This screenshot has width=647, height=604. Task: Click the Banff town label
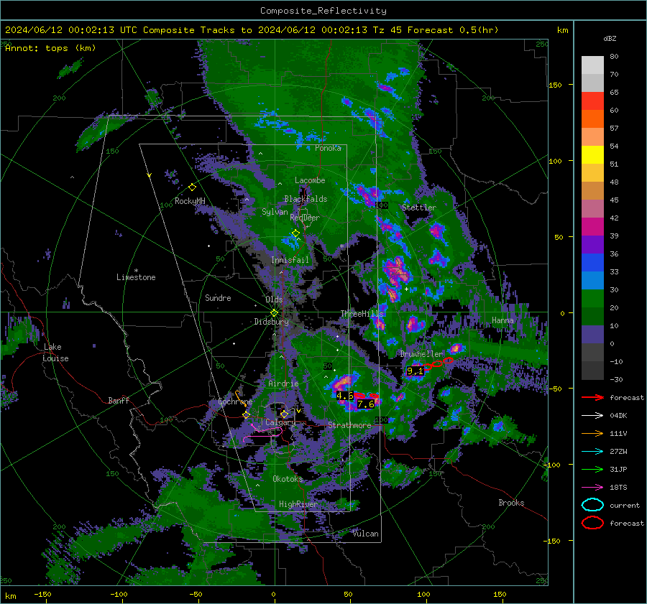point(119,400)
